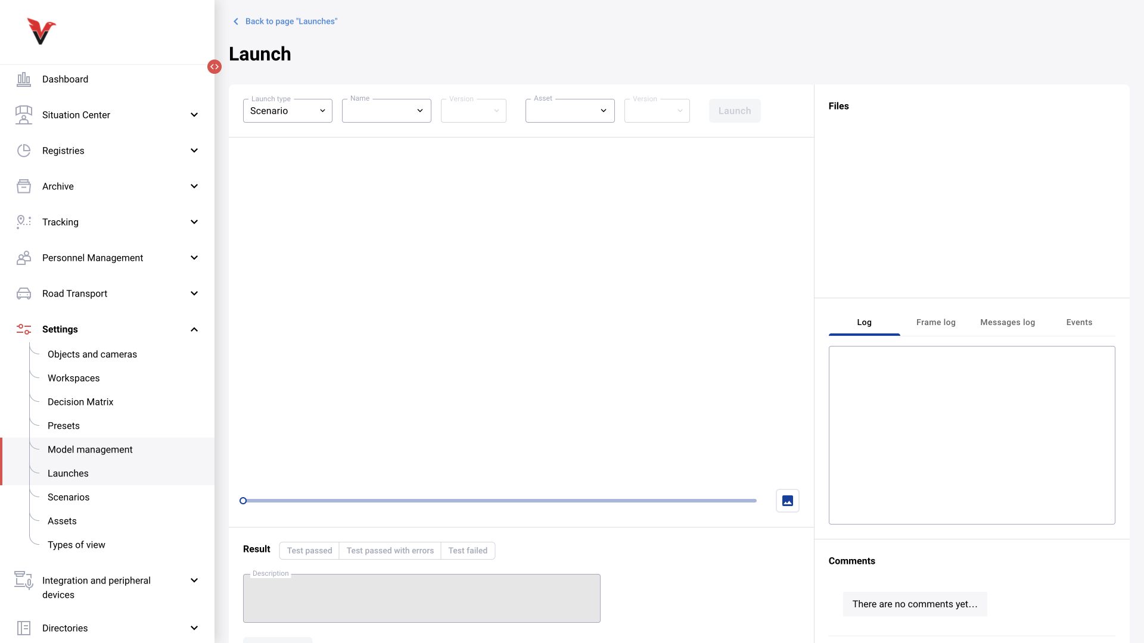Expand the Directories section chevron
The height and width of the screenshot is (643, 1144).
click(194, 628)
